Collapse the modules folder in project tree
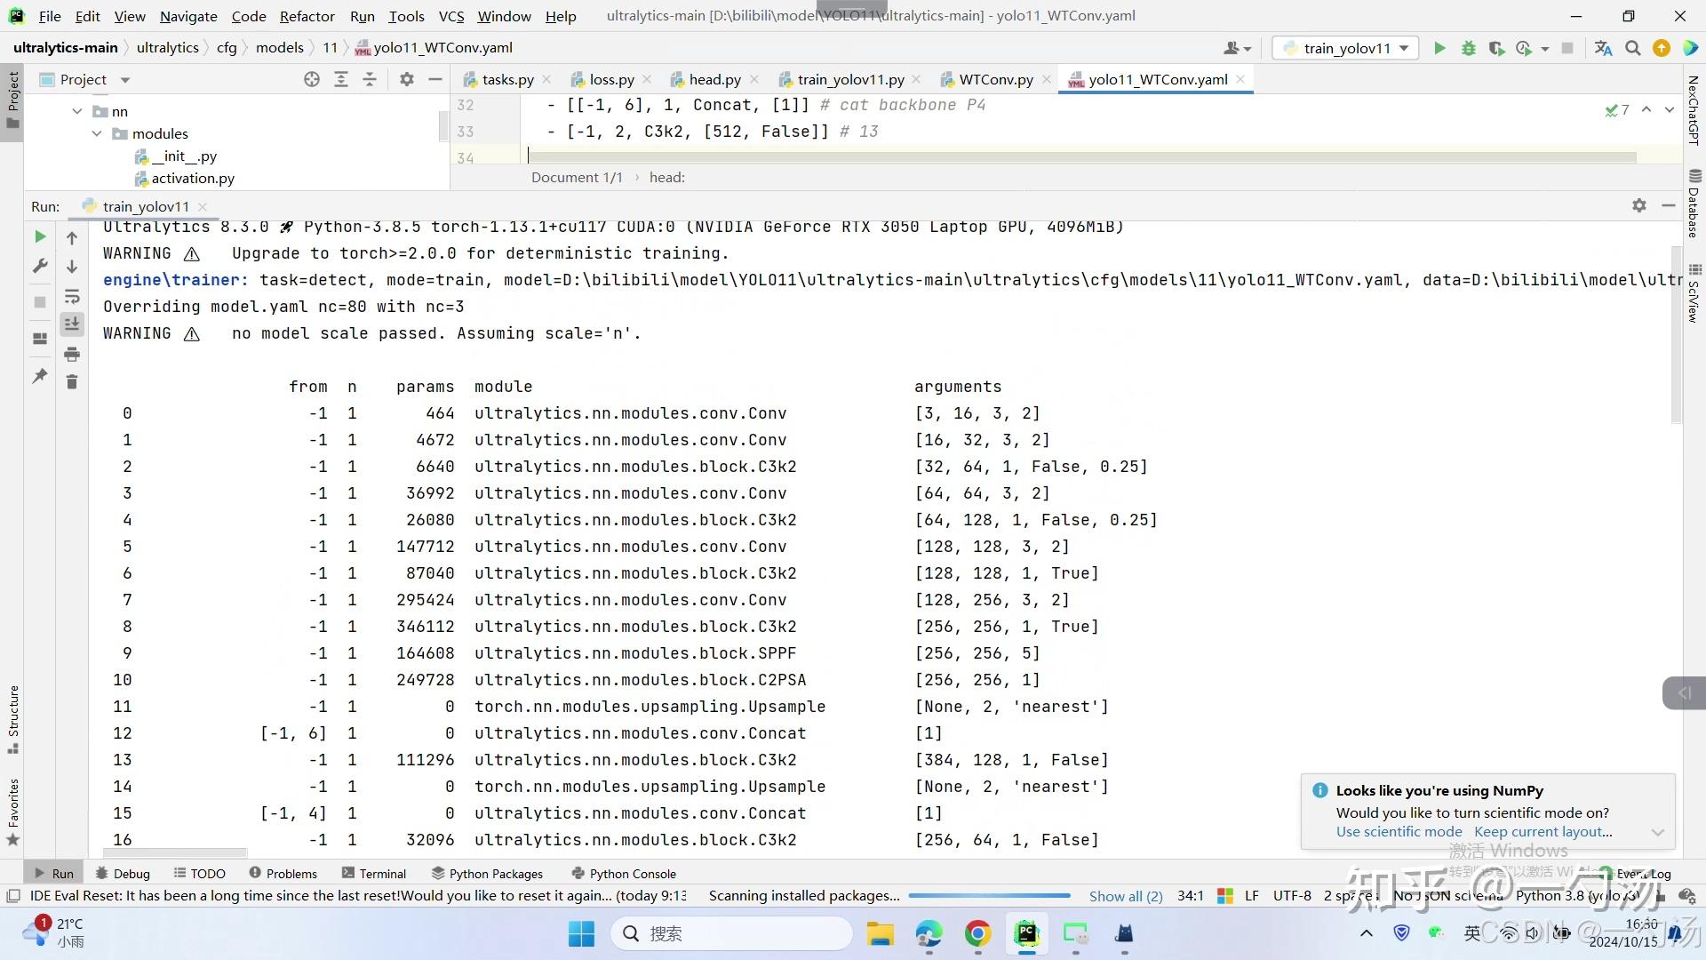Image resolution: width=1706 pixels, height=960 pixels. pyautogui.click(x=97, y=133)
